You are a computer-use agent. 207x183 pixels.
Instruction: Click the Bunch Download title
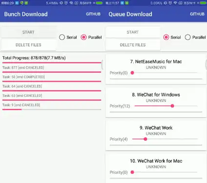pyautogui.click(x=26, y=14)
